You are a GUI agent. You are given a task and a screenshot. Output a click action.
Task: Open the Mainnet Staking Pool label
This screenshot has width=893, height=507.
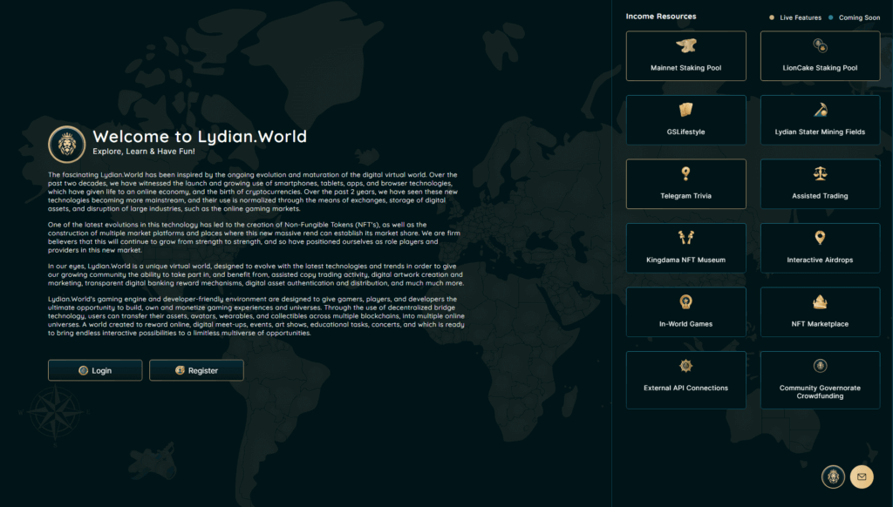point(685,68)
